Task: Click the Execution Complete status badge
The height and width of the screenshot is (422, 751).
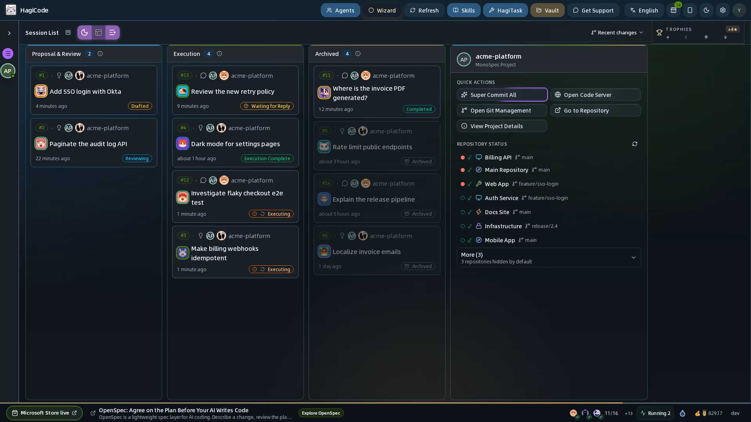Action: coord(267,158)
